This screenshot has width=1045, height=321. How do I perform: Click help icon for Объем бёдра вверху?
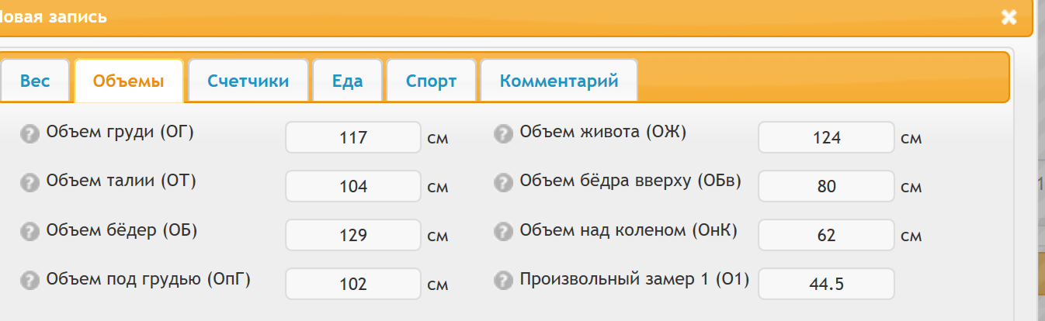click(503, 182)
